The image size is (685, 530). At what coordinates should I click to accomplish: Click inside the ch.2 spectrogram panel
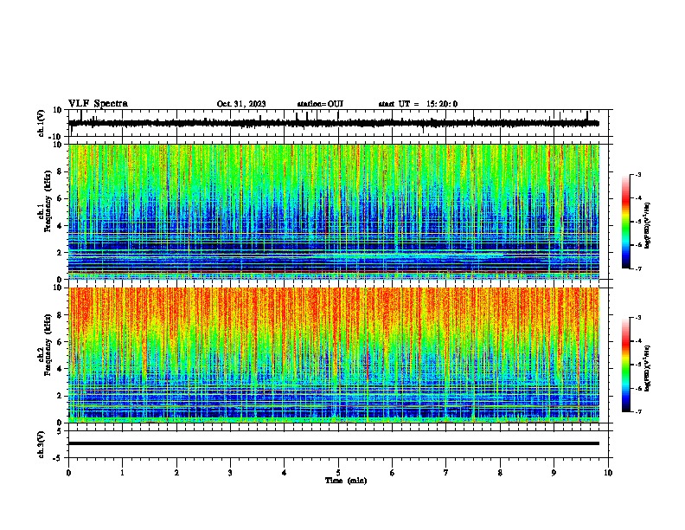[334, 355]
